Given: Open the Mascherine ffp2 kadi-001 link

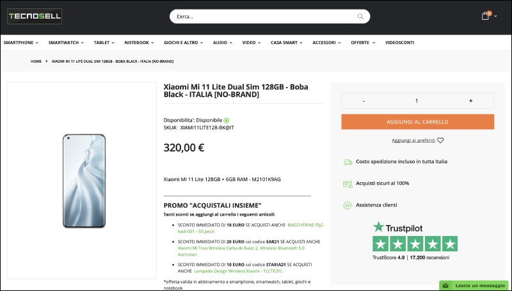Looking at the screenshot, I should click(x=250, y=228).
